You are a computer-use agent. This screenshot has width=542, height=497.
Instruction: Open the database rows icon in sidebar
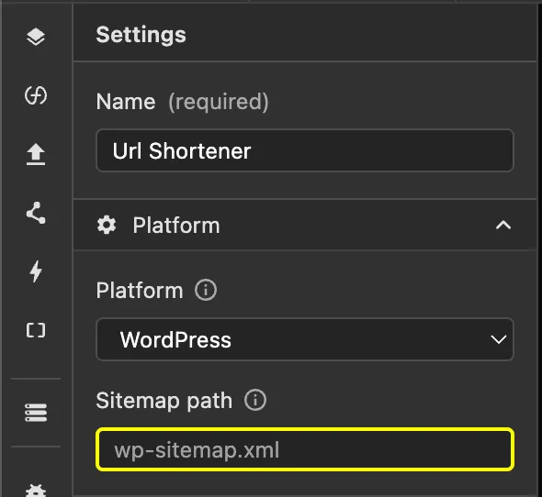click(36, 413)
